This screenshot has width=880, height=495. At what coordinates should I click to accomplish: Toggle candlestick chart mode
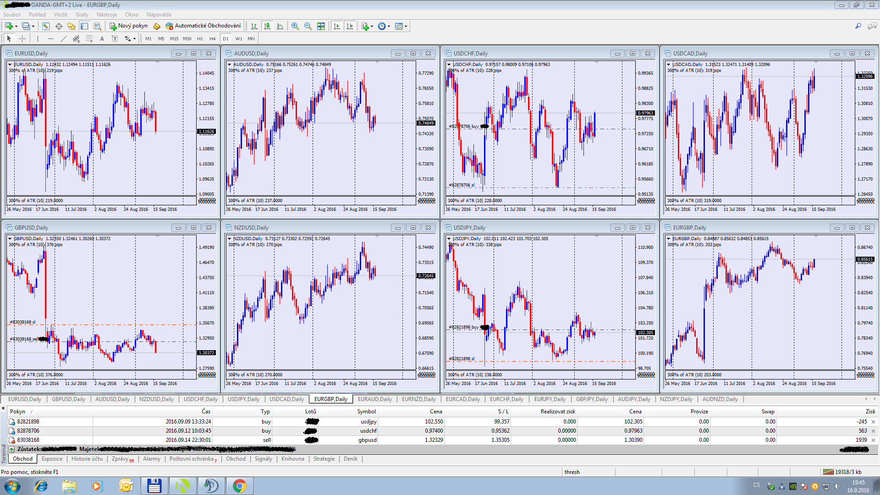point(267,26)
